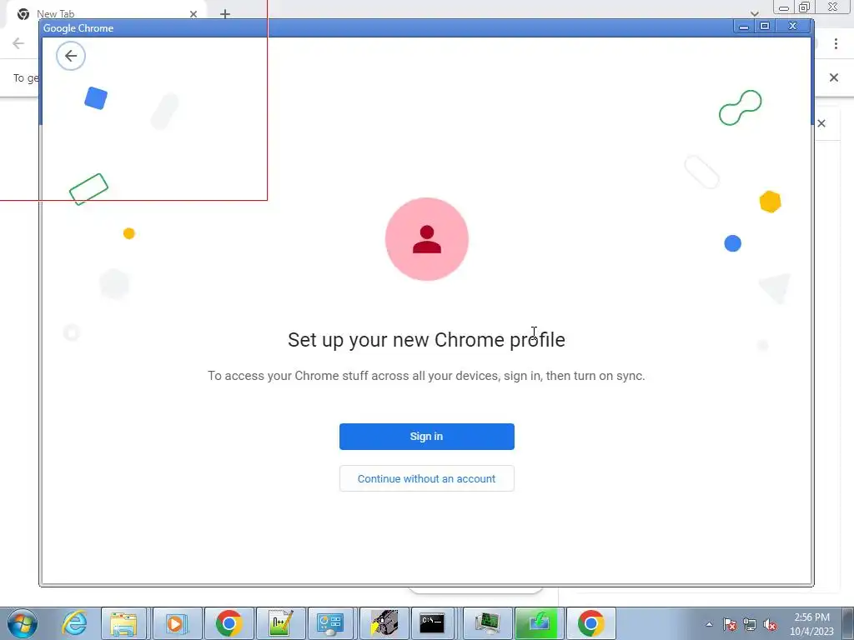The width and height of the screenshot is (854, 640).
Task: Click the blue Sign in button
Action: pos(426,437)
